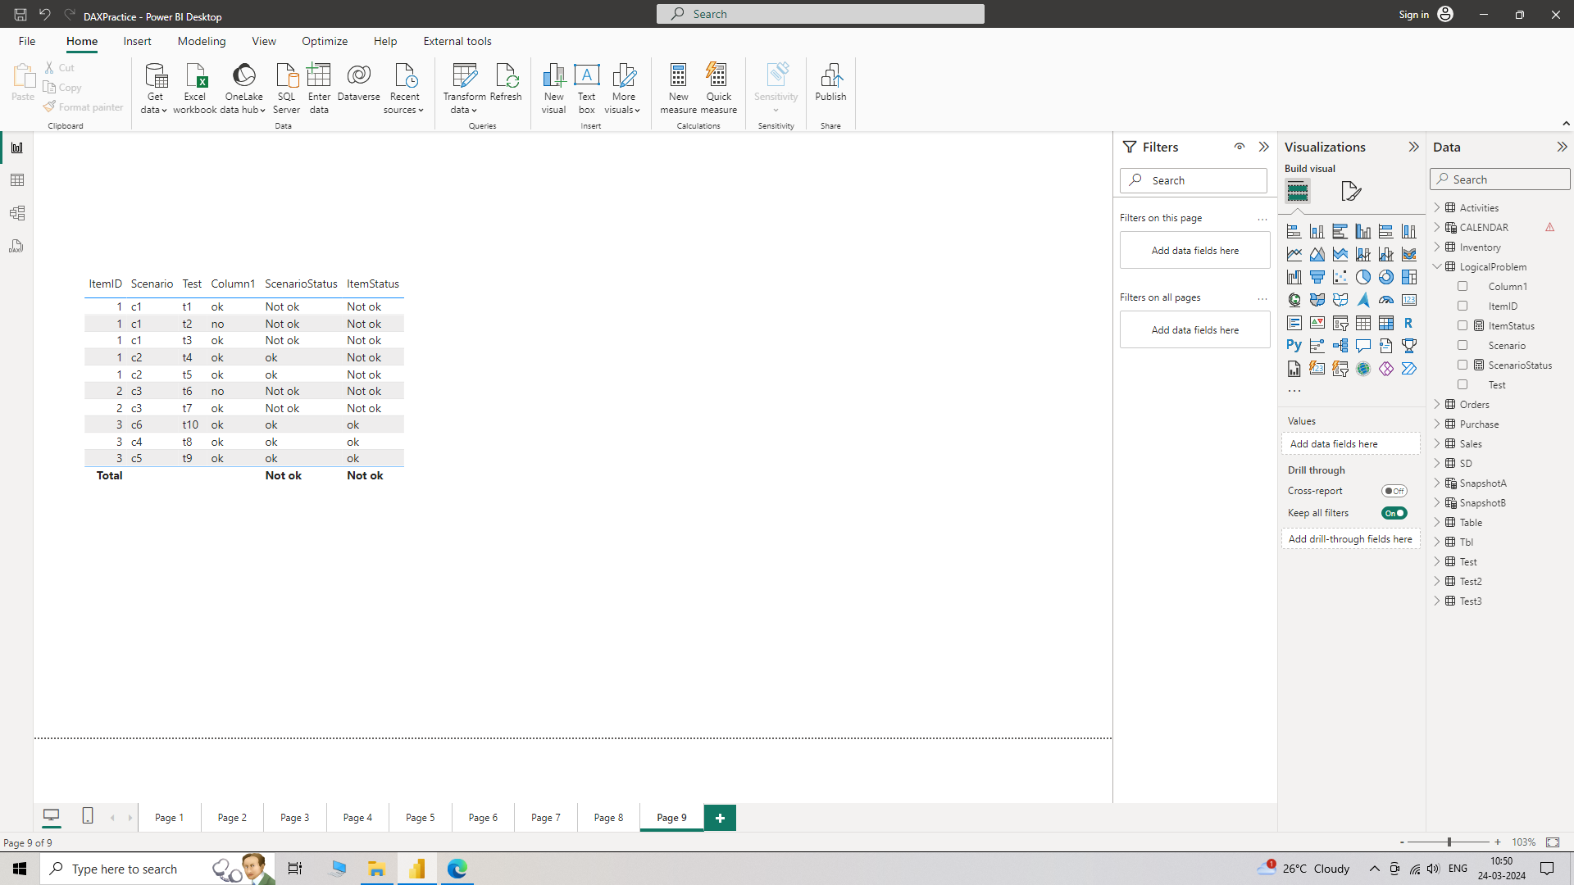Image resolution: width=1574 pixels, height=885 pixels.
Task: Open the Get data source menu
Action: click(154, 88)
